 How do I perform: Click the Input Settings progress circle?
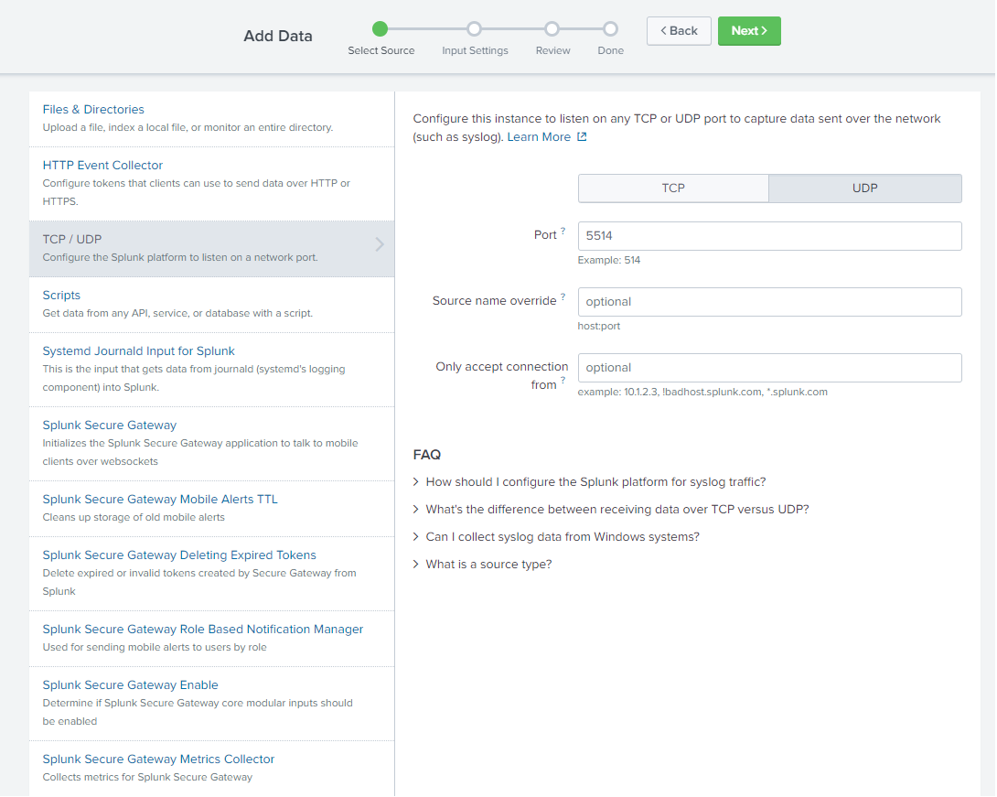[x=474, y=28]
